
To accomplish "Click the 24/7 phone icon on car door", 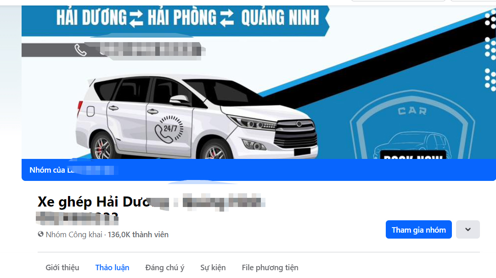I will click(x=169, y=129).
